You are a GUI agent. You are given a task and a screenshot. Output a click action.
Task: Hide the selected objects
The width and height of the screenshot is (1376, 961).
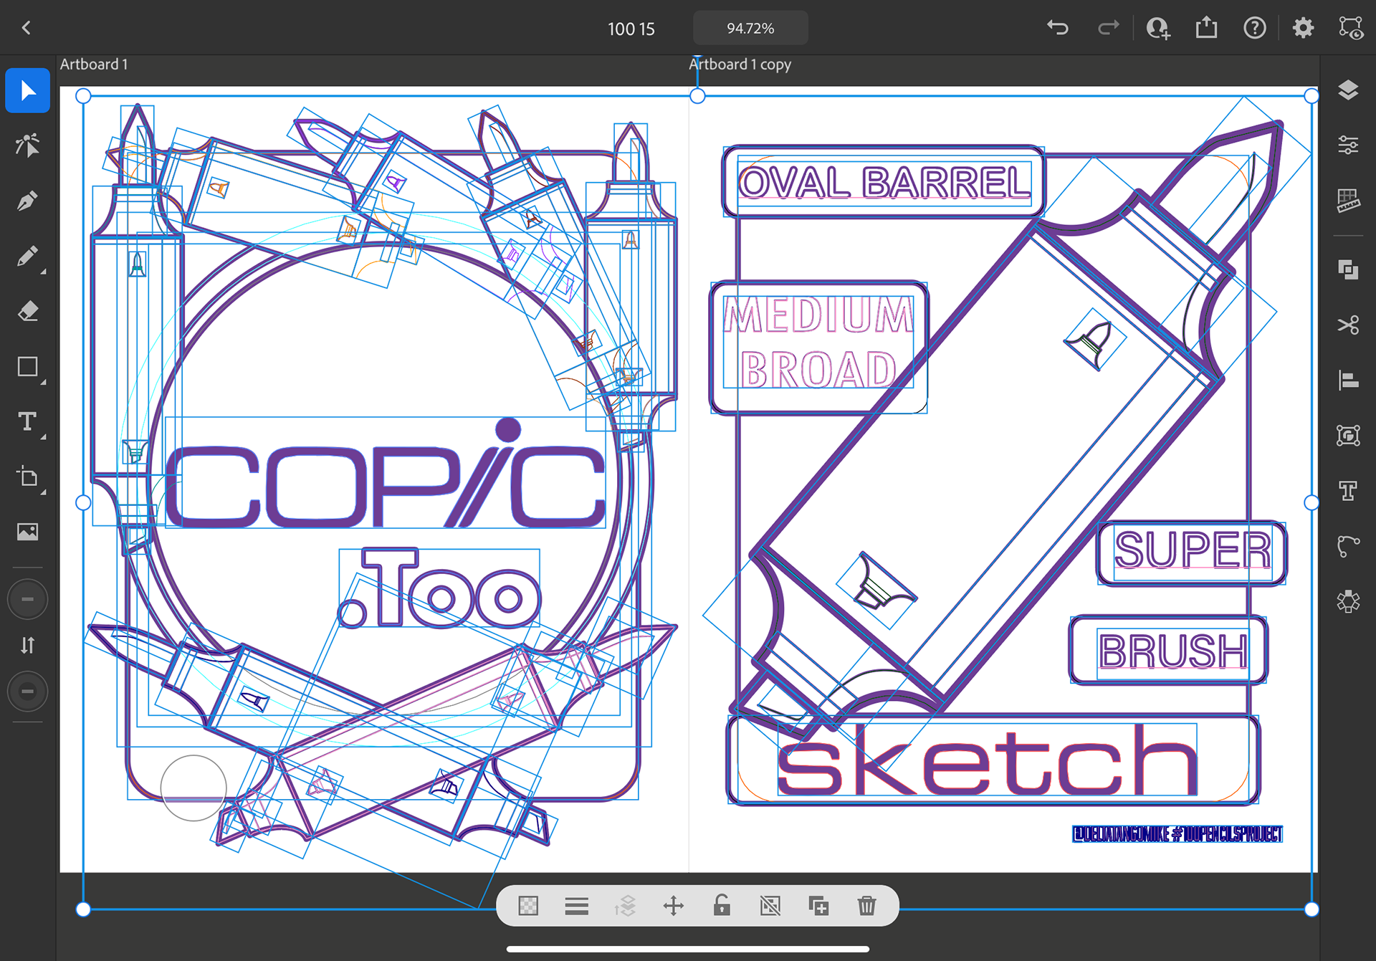770,906
